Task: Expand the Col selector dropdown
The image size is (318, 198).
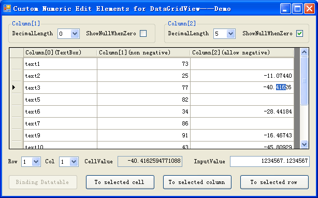Action: (x=74, y=162)
